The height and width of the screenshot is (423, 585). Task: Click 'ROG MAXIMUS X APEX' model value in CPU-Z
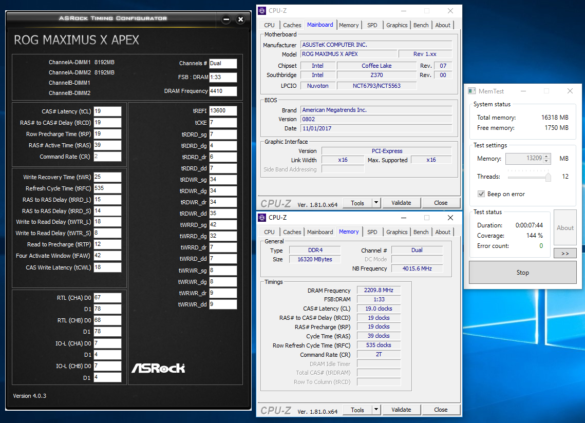[x=349, y=54]
